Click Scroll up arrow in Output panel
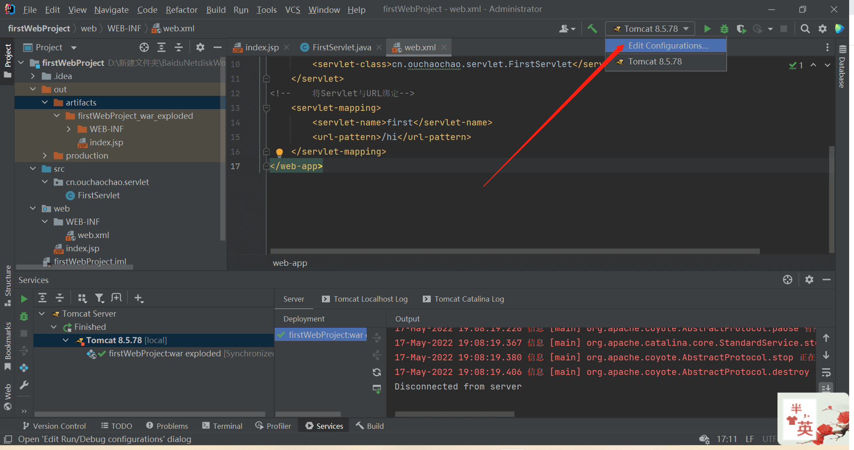The height and width of the screenshot is (450, 854). pyautogui.click(x=826, y=338)
